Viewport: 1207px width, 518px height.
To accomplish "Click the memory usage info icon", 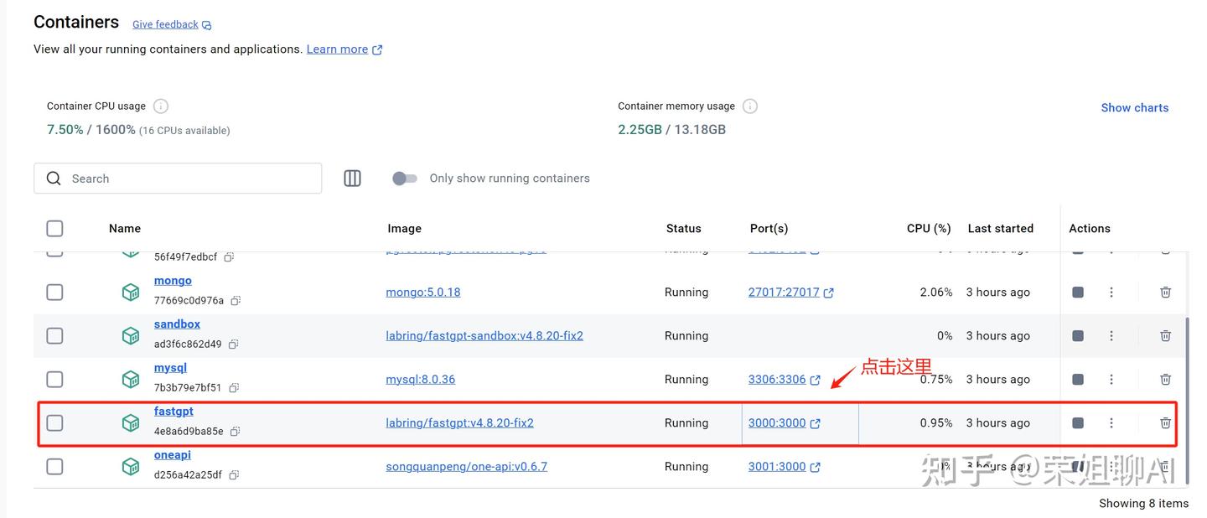I will click(x=750, y=106).
